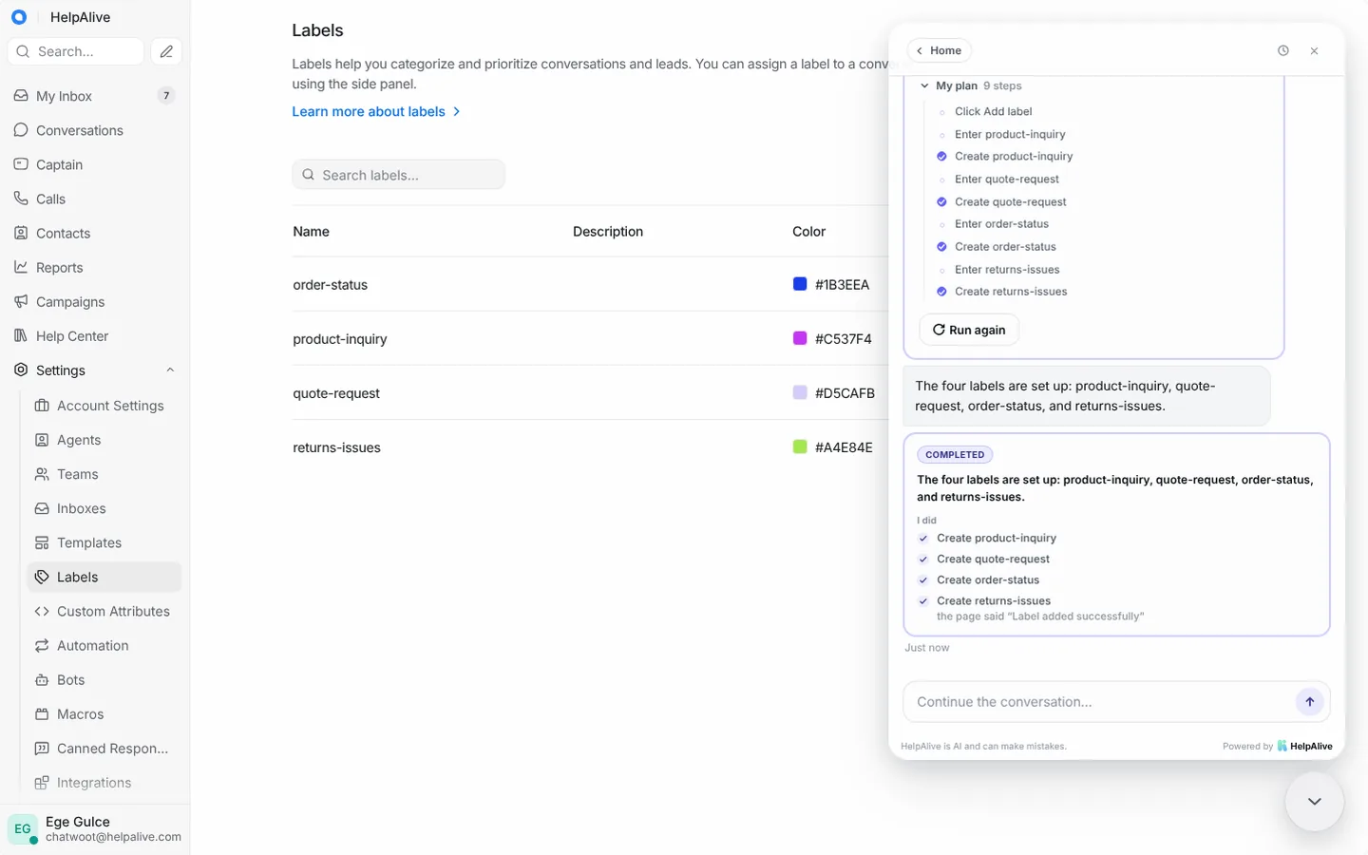Image resolution: width=1368 pixels, height=855 pixels.
Task: Click the HelpAlive logo icon
Action: 19,17
